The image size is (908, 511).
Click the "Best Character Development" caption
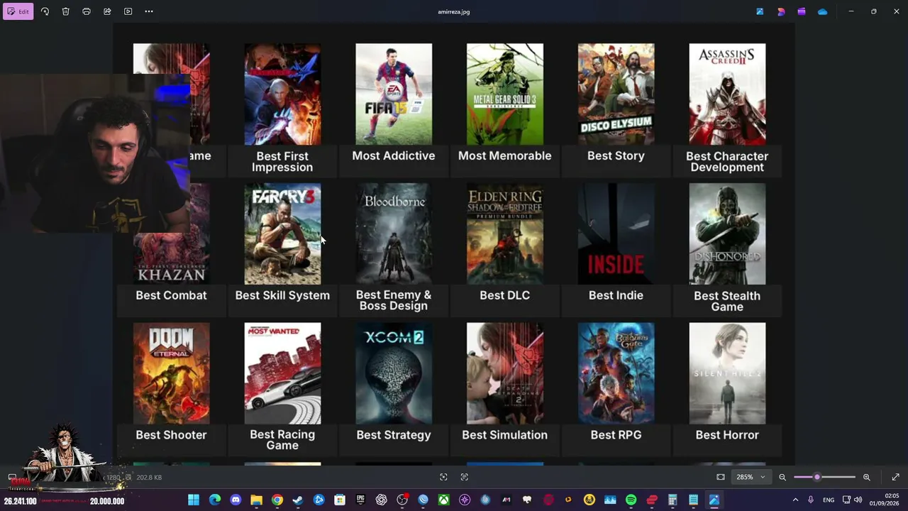[x=727, y=162]
